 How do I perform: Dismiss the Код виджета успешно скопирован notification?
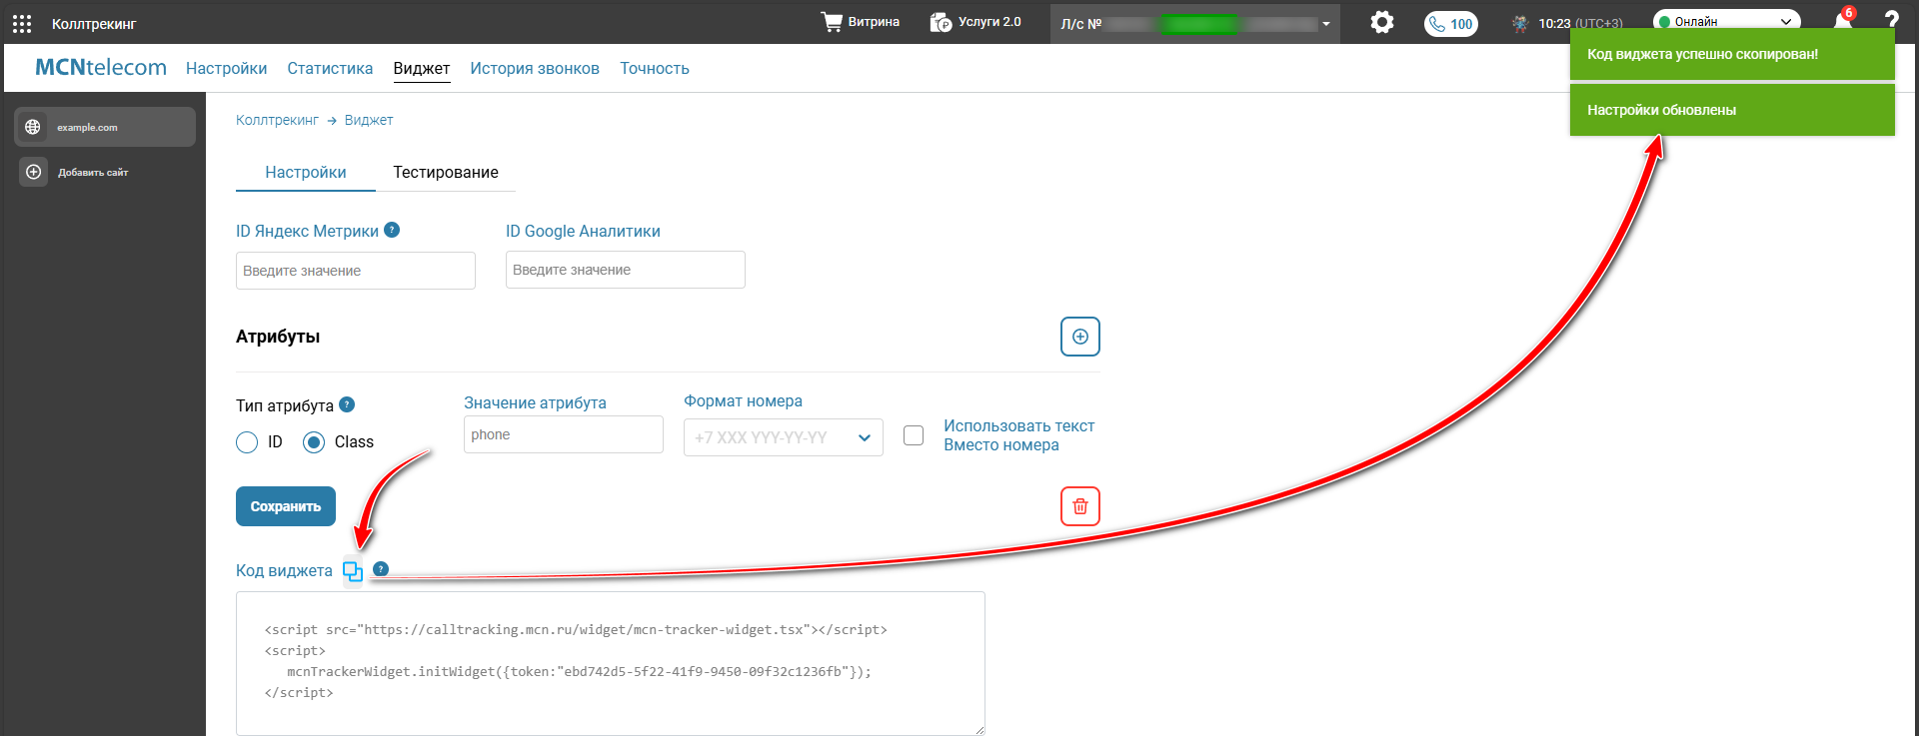coord(1732,54)
